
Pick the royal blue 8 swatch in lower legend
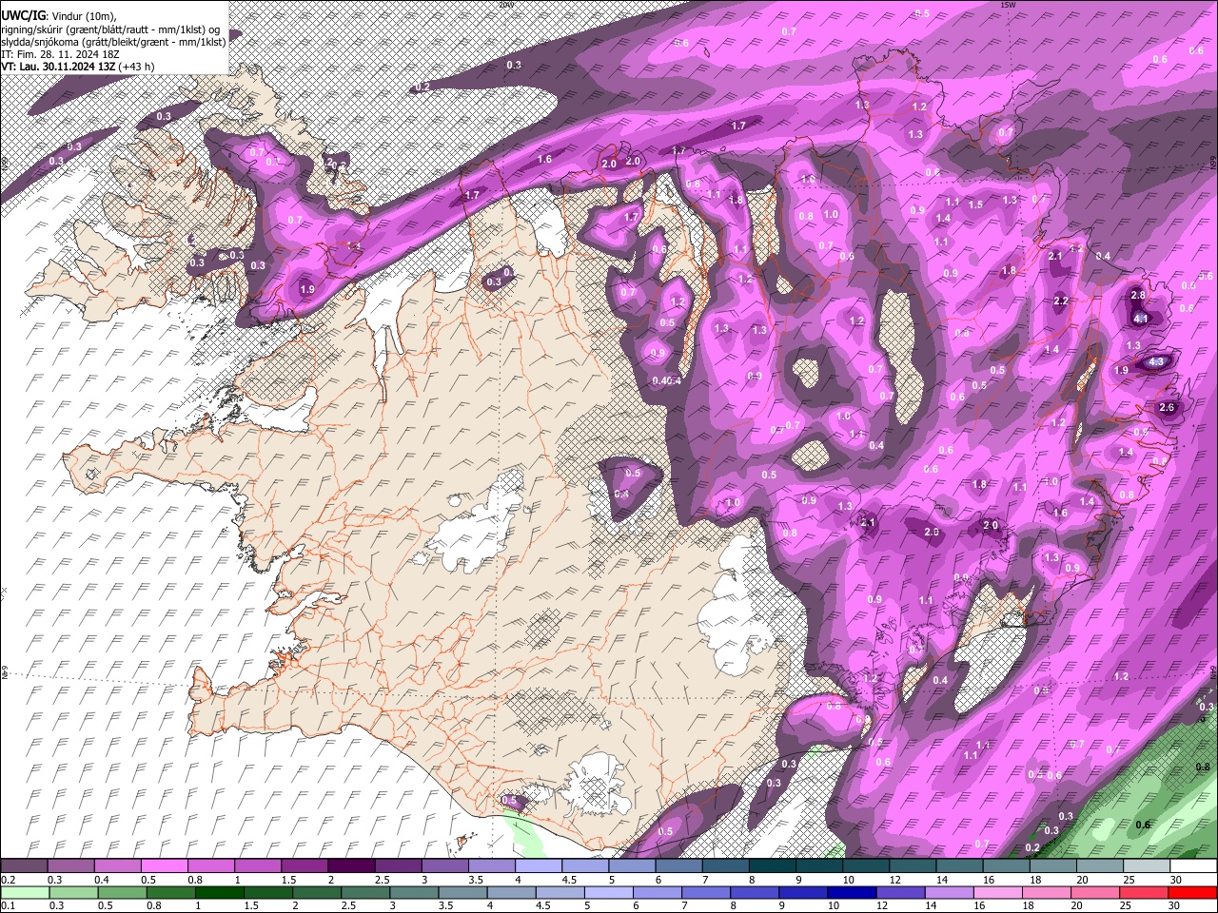[x=756, y=892]
